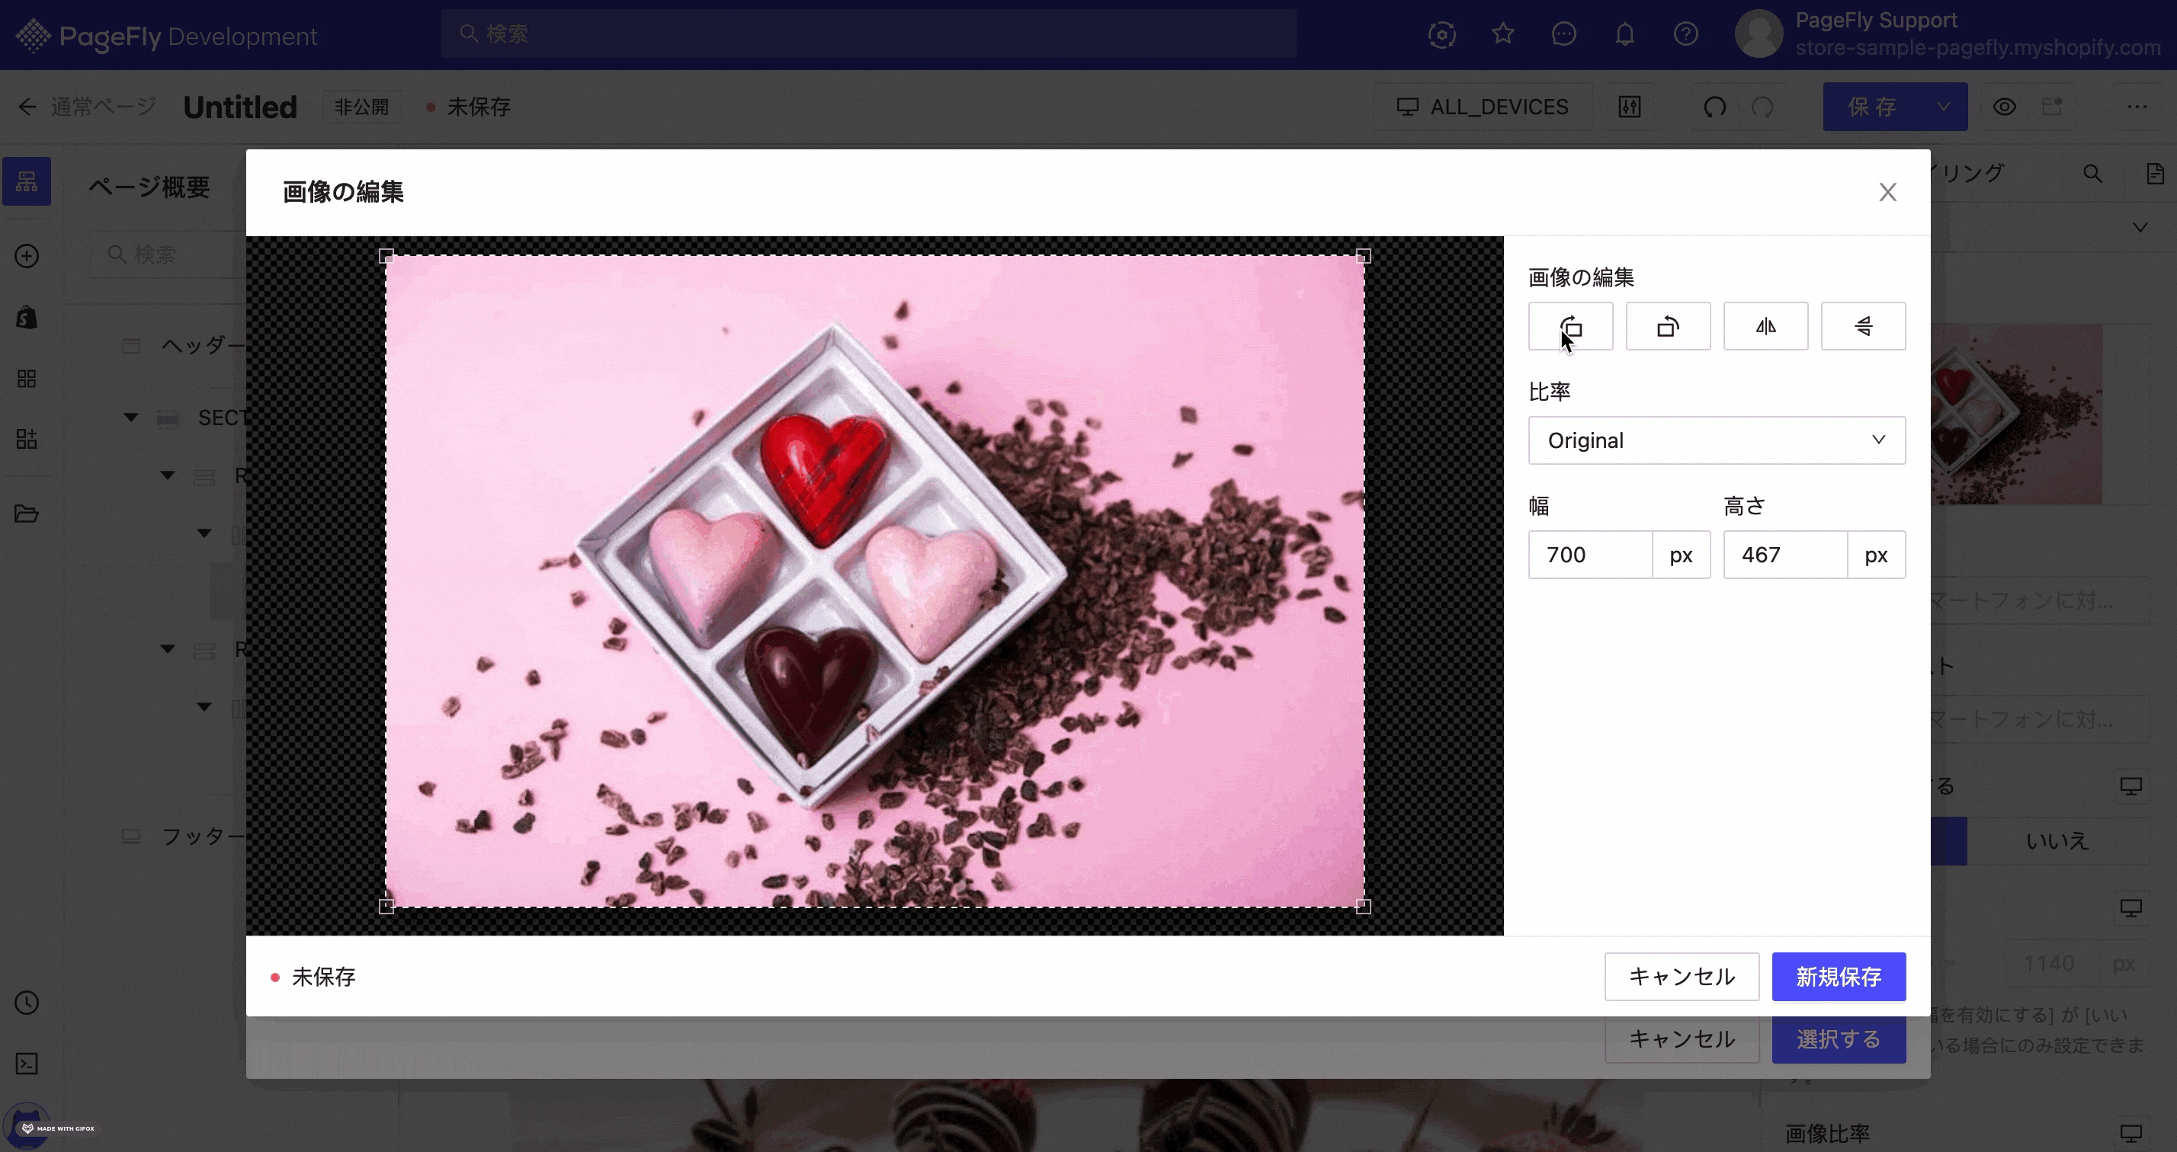
Task: Open the add blocks sidebar icon
Action: (26, 439)
